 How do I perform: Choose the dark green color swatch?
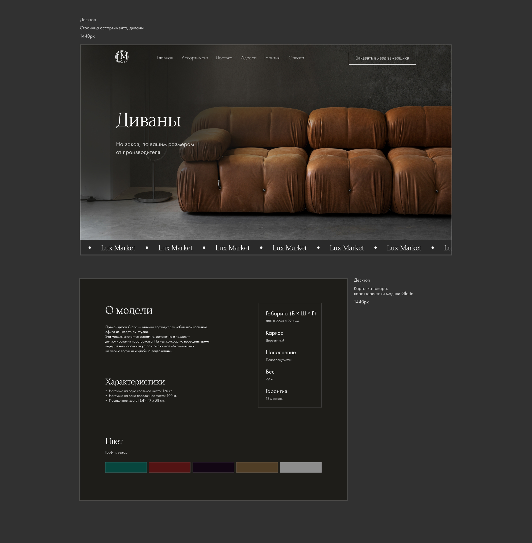(126, 467)
